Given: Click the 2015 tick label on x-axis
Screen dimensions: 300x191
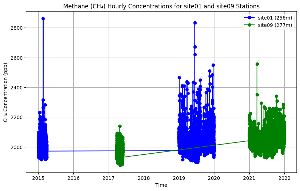Looking at the screenshot, I should pyautogui.click(x=38, y=178).
